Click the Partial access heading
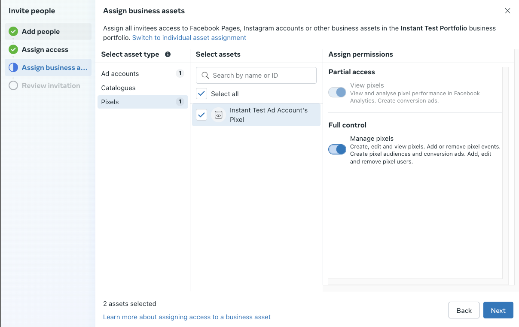The width and height of the screenshot is (519, 327). (x=352, y=72)
